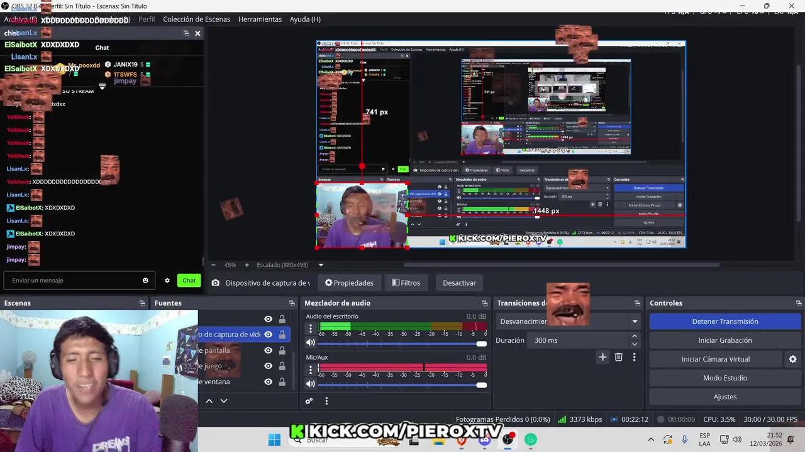
Task: Select the video capture device source row
Action: coord(244,335)
